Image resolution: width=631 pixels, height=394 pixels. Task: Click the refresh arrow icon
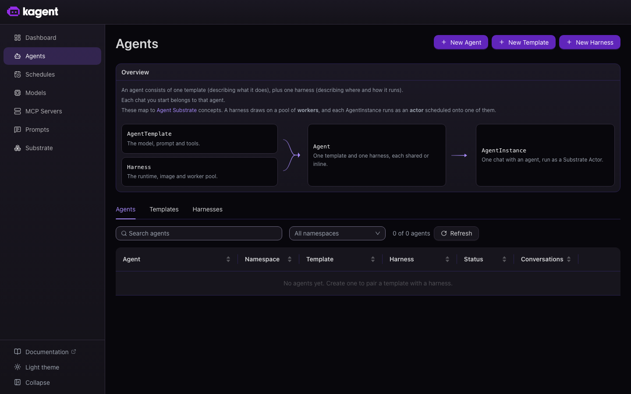(444, 233)
